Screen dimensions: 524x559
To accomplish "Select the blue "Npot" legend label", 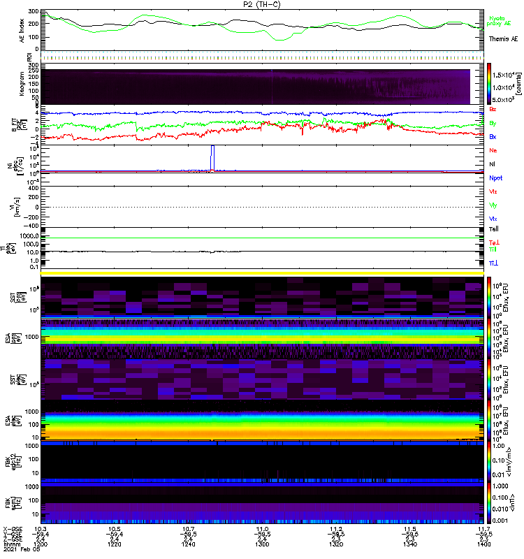I will coord(495,178).
